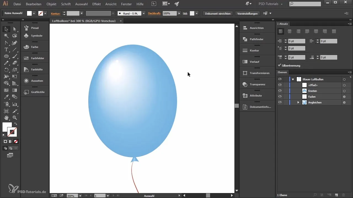Screen dimensions: 353x198
Task: Click the Deckkraft label link
Action: pos(154,13)
